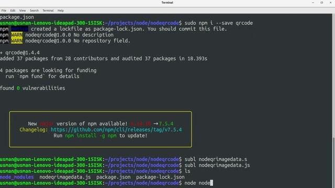Click the '+ qrcode@1.4.4' line

20,53
